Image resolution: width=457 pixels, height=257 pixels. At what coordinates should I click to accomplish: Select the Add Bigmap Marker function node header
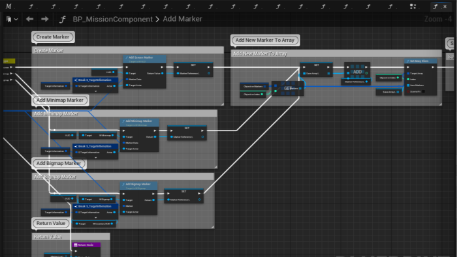[138, 185]
